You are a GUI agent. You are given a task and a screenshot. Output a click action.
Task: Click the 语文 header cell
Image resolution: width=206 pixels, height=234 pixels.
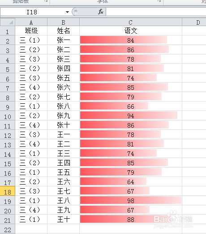(x=131, y=31)
